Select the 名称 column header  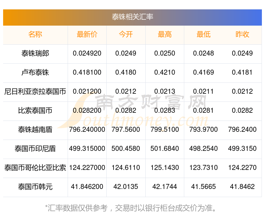click(35, 34)
